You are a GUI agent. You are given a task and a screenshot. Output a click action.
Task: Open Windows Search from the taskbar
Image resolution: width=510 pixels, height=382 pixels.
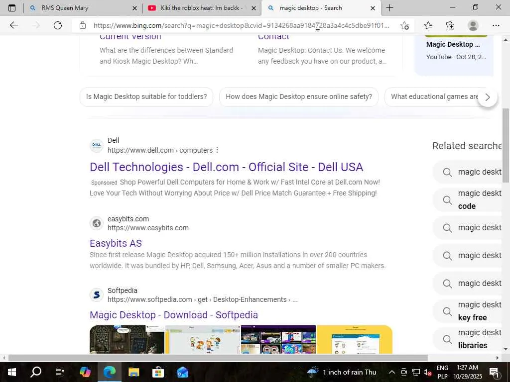point(36,372)
